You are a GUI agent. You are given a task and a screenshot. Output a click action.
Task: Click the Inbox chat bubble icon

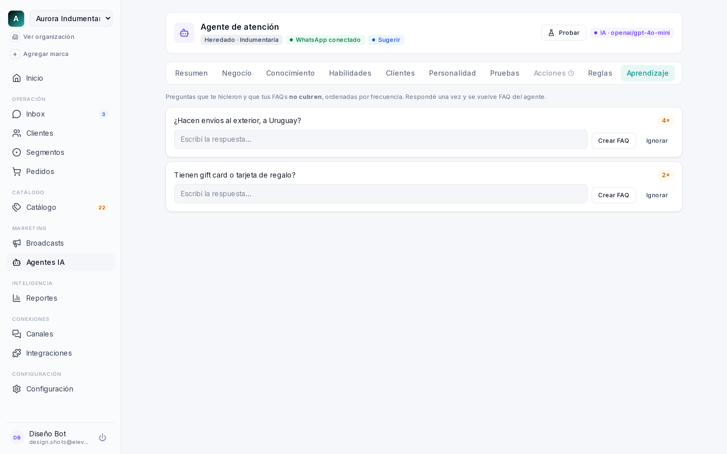coord(16,114)
